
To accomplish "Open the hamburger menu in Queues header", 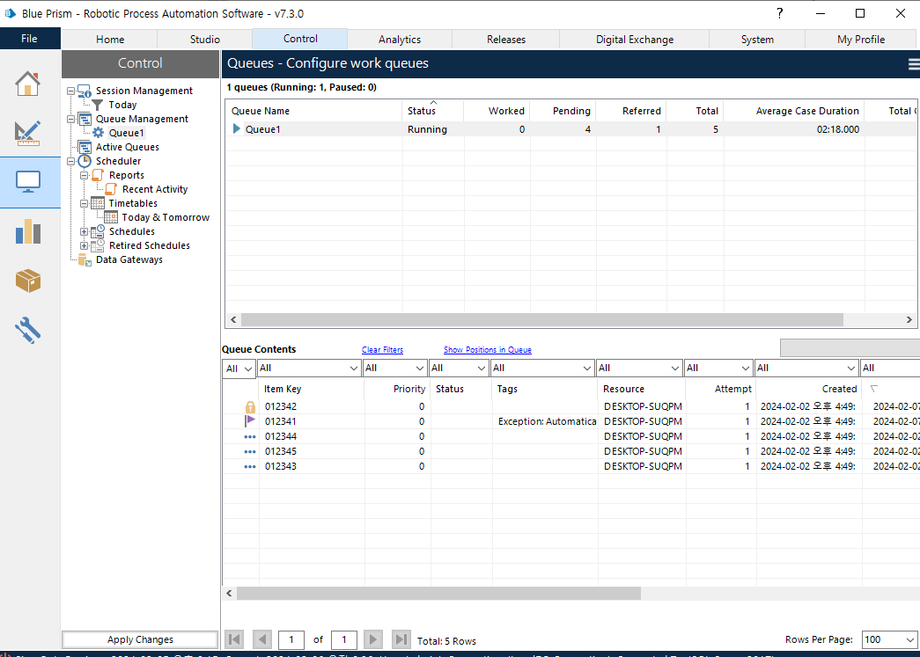I will coord(914,64).
